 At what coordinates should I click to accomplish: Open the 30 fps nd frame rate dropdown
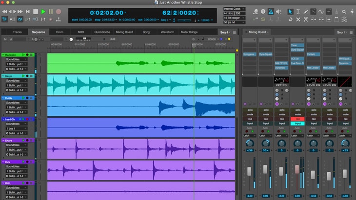[x=234, y=22]
